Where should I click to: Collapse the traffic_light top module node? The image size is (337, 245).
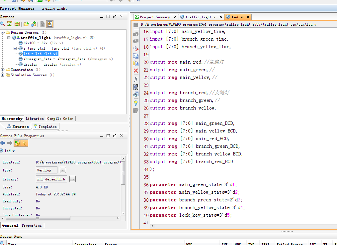pyautogui.click(x=9, y=38)
